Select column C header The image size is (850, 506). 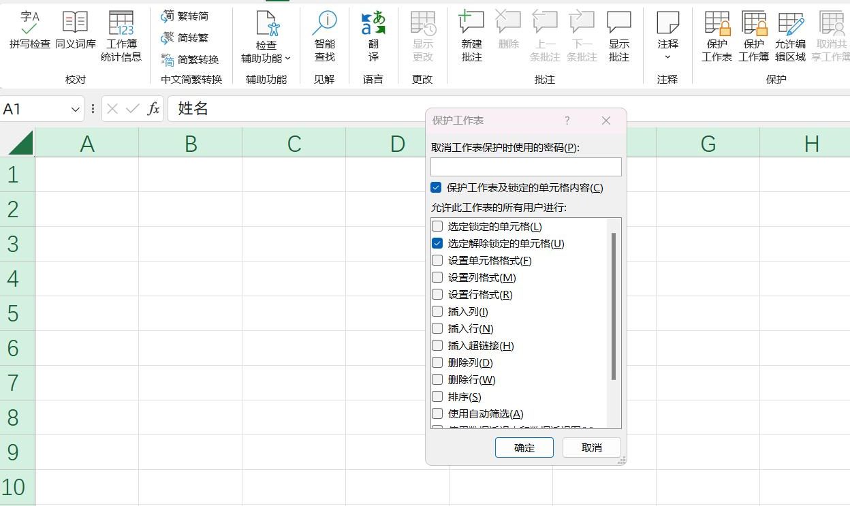294,143
